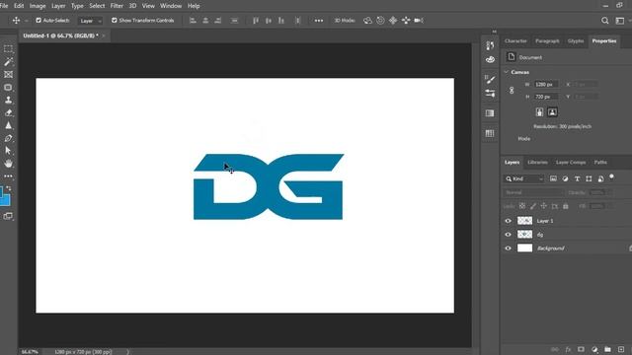The height and width of the screenshot is (355, 632).
Task: Hide the dg layer eye icon
Action: [x=508, y=235]
